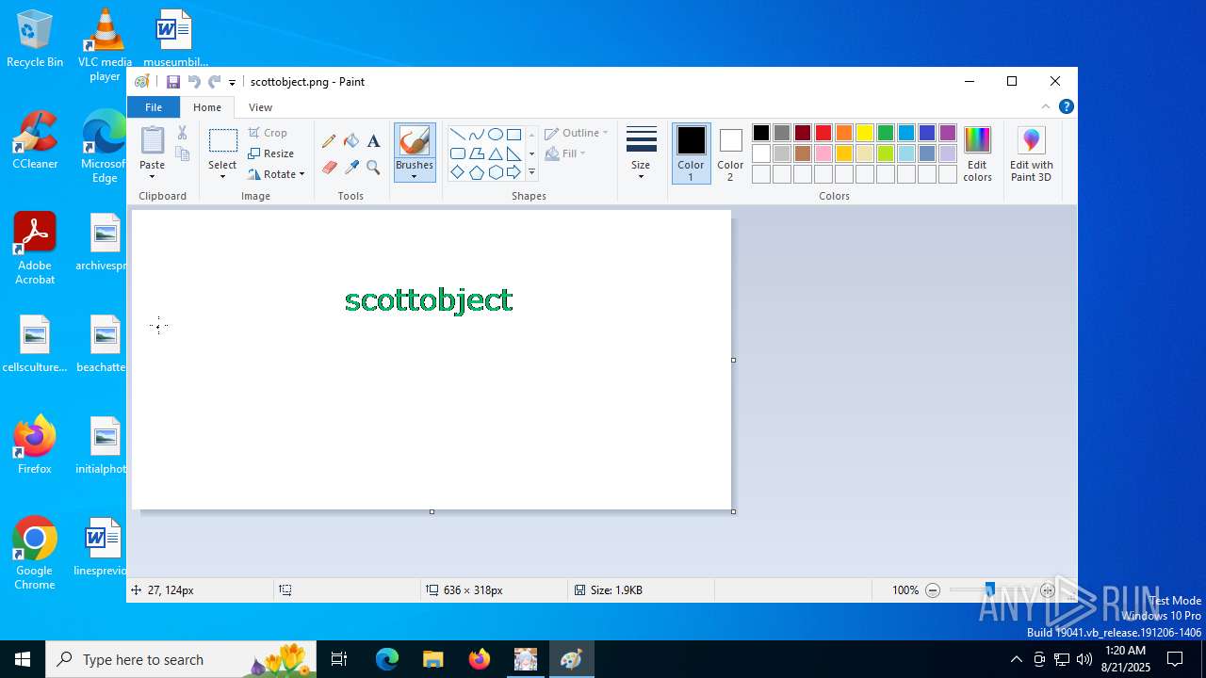Click Edit with Paint 3D
This screenshot has height=678, width=1206.
click(x=1031, y=153)
